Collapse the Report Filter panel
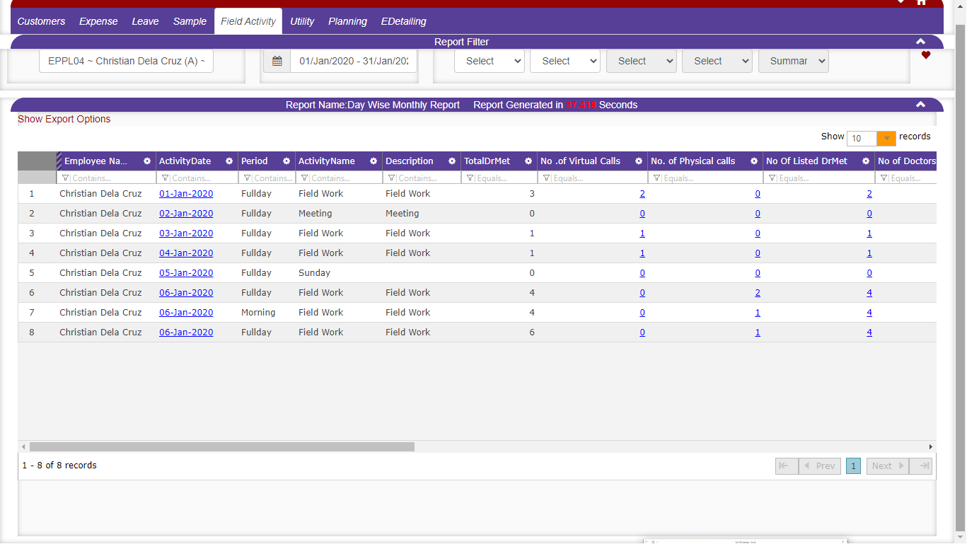Screen dimensions: 967x549 (x=920, y=42)
